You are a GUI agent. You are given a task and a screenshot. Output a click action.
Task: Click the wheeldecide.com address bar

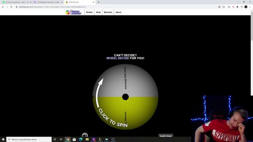[116, 7]
